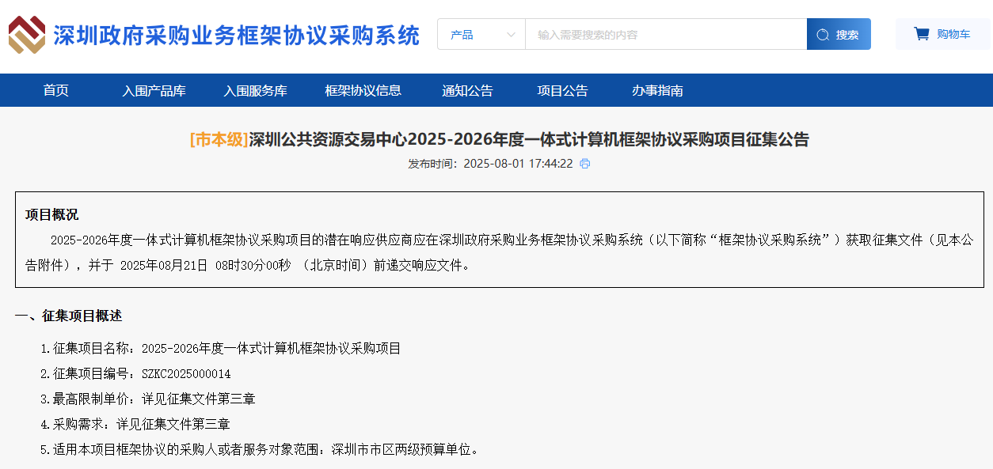Open 入围服务库 navigation menu
This screenshot has width=993, height=469.
click(256, 90)
